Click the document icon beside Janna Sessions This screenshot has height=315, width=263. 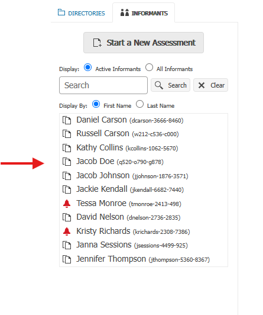67,245
